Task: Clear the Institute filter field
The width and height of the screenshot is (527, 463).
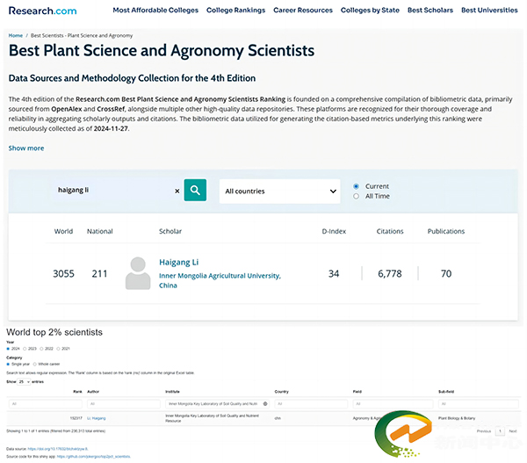Action: point(265,403)
